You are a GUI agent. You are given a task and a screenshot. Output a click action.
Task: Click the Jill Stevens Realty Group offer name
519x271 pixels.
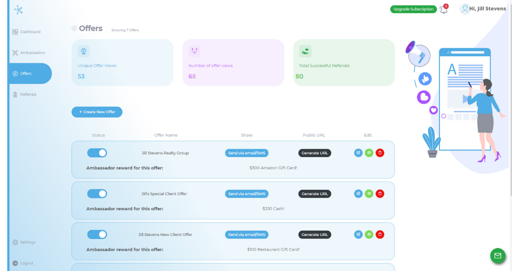click(165, 153)
